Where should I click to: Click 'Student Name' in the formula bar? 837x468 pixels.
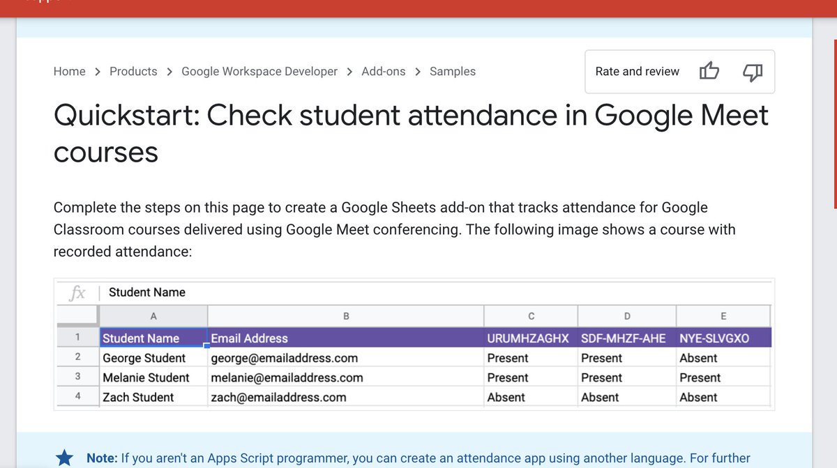pos(147,292)
